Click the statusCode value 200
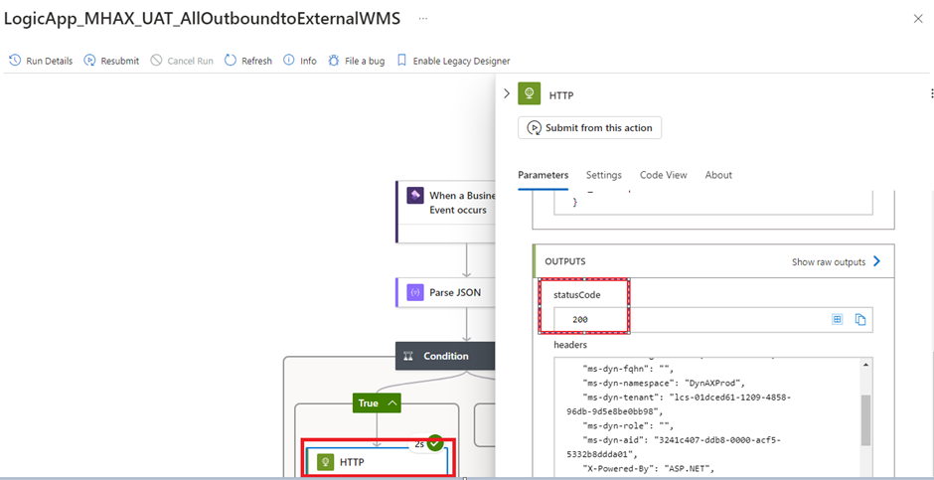This screenshot has width=934, height=480. (580, 320)
